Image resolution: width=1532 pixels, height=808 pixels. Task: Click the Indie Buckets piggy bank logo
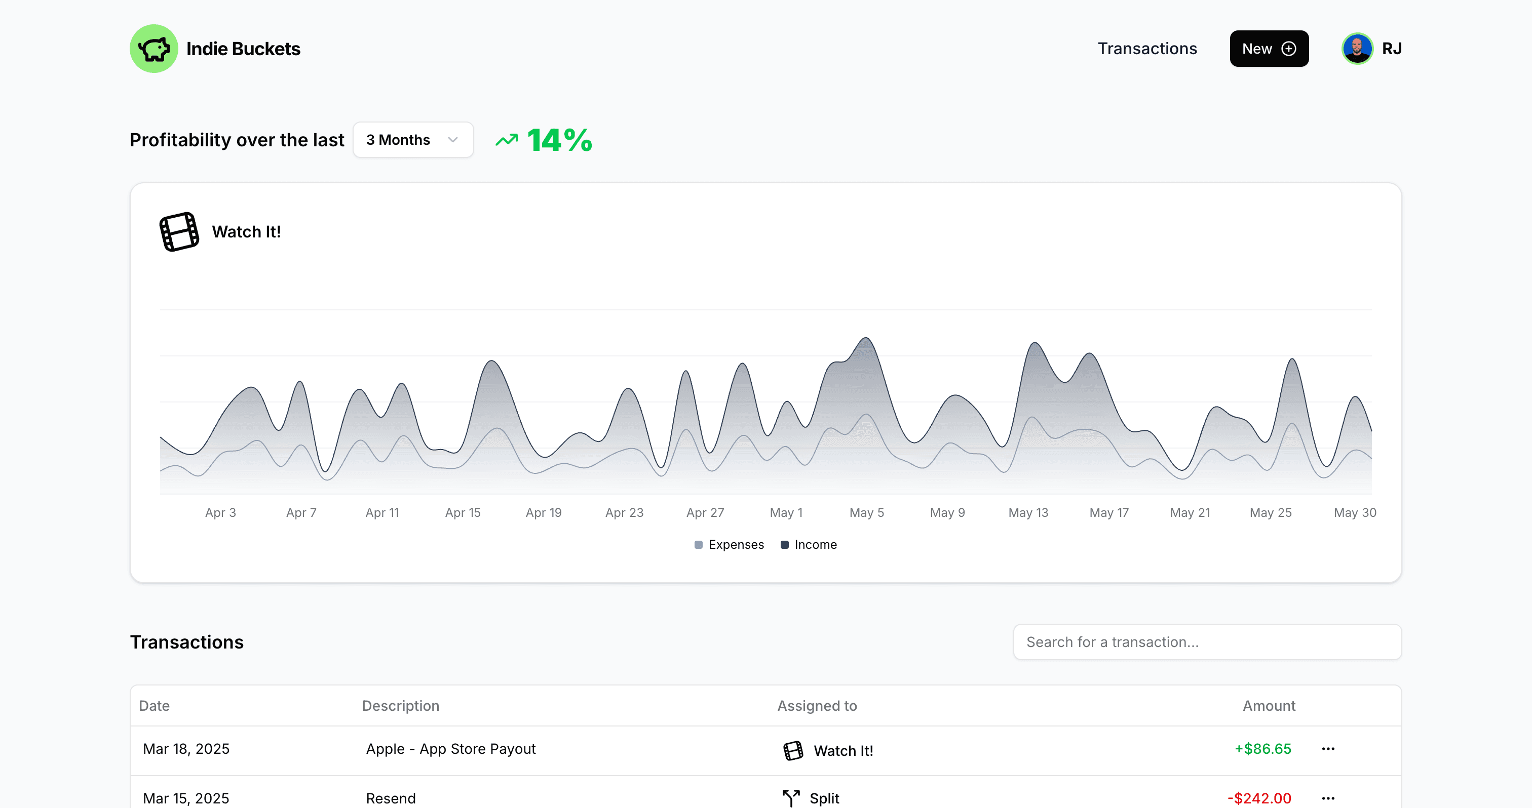154,48
